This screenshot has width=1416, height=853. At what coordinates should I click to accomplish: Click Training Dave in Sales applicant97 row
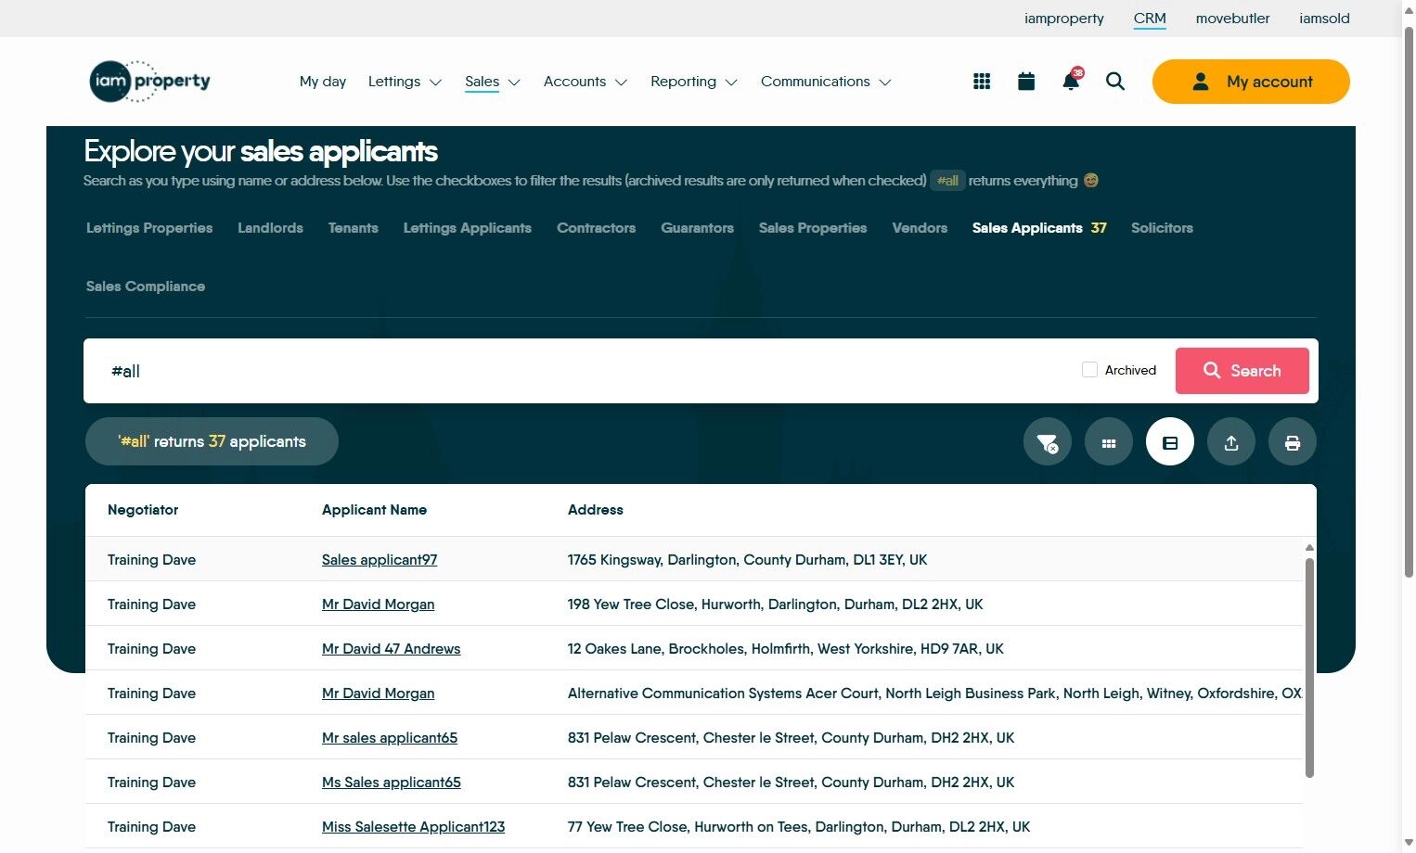[x=151, y=560]
